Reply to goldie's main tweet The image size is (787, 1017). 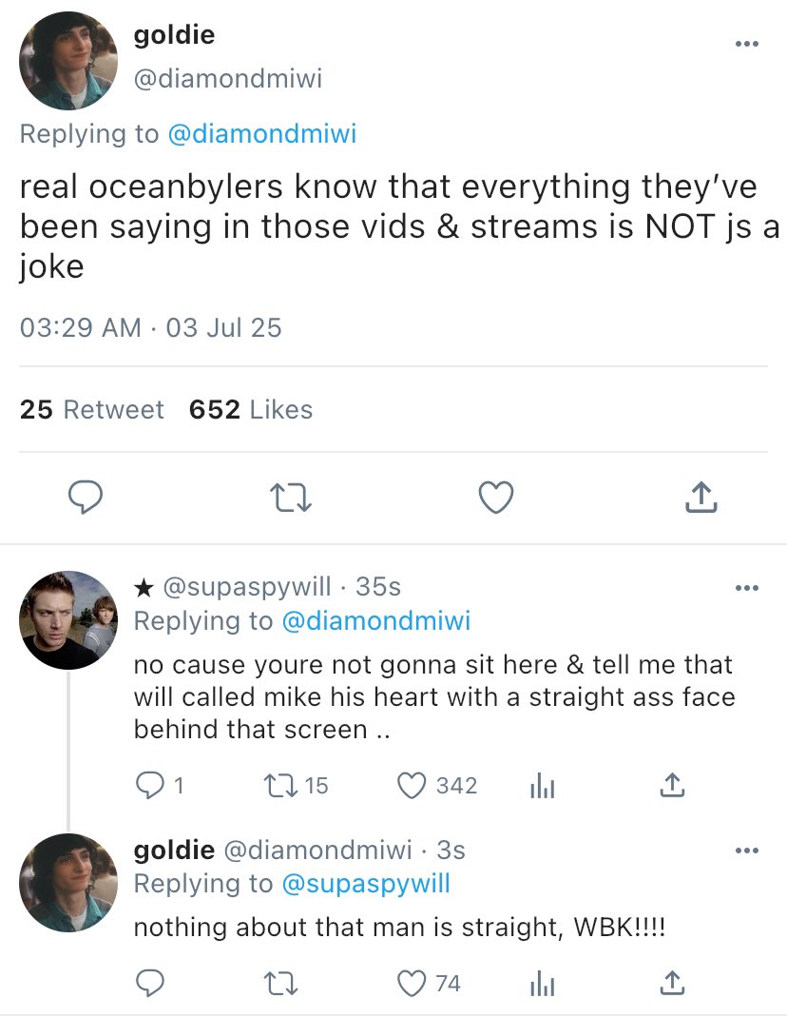click(86, 496)
